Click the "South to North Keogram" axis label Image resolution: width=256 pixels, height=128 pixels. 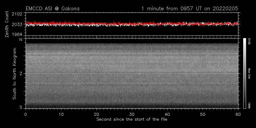14,73
